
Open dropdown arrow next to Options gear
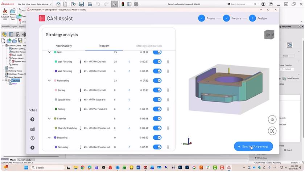coord(140,4)
